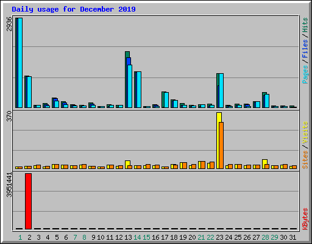Viewport: 312px width, 244px height.
Task: Click the 'Daily usage for December 2019' title
Action: (74, 9)
